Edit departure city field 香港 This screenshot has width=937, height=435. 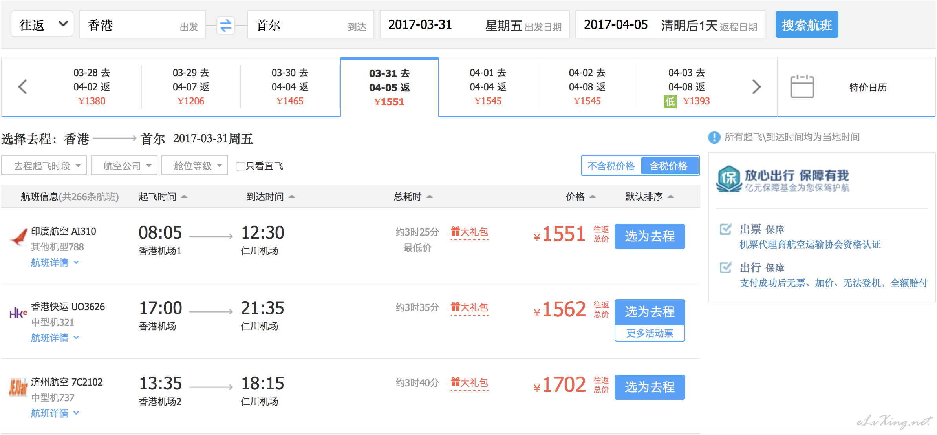(143, 25)
